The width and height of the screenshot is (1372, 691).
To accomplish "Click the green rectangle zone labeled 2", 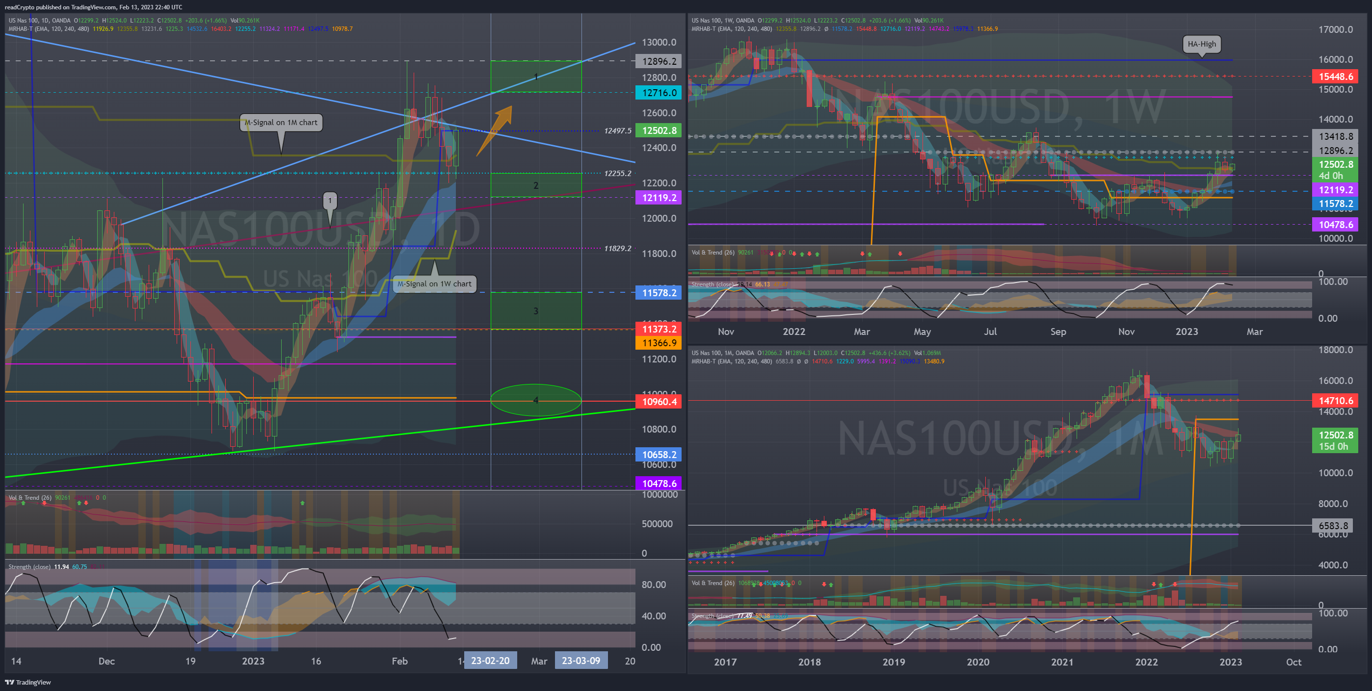I will (x=536, y=185).
